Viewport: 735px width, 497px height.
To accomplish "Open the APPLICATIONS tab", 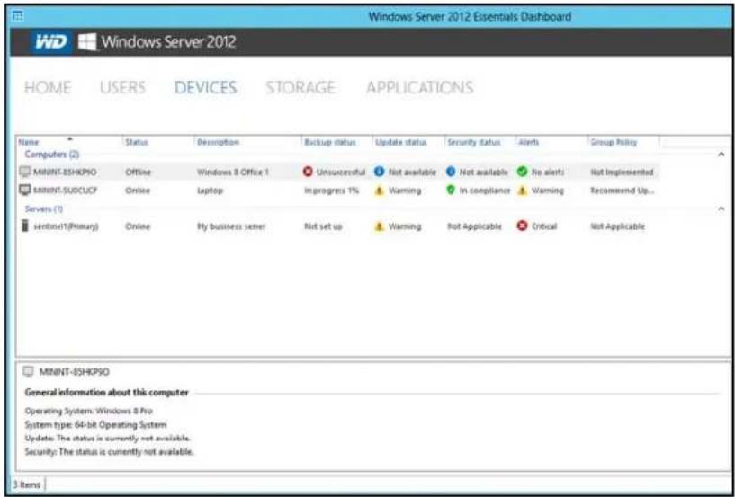I will (x=419, y=87).
